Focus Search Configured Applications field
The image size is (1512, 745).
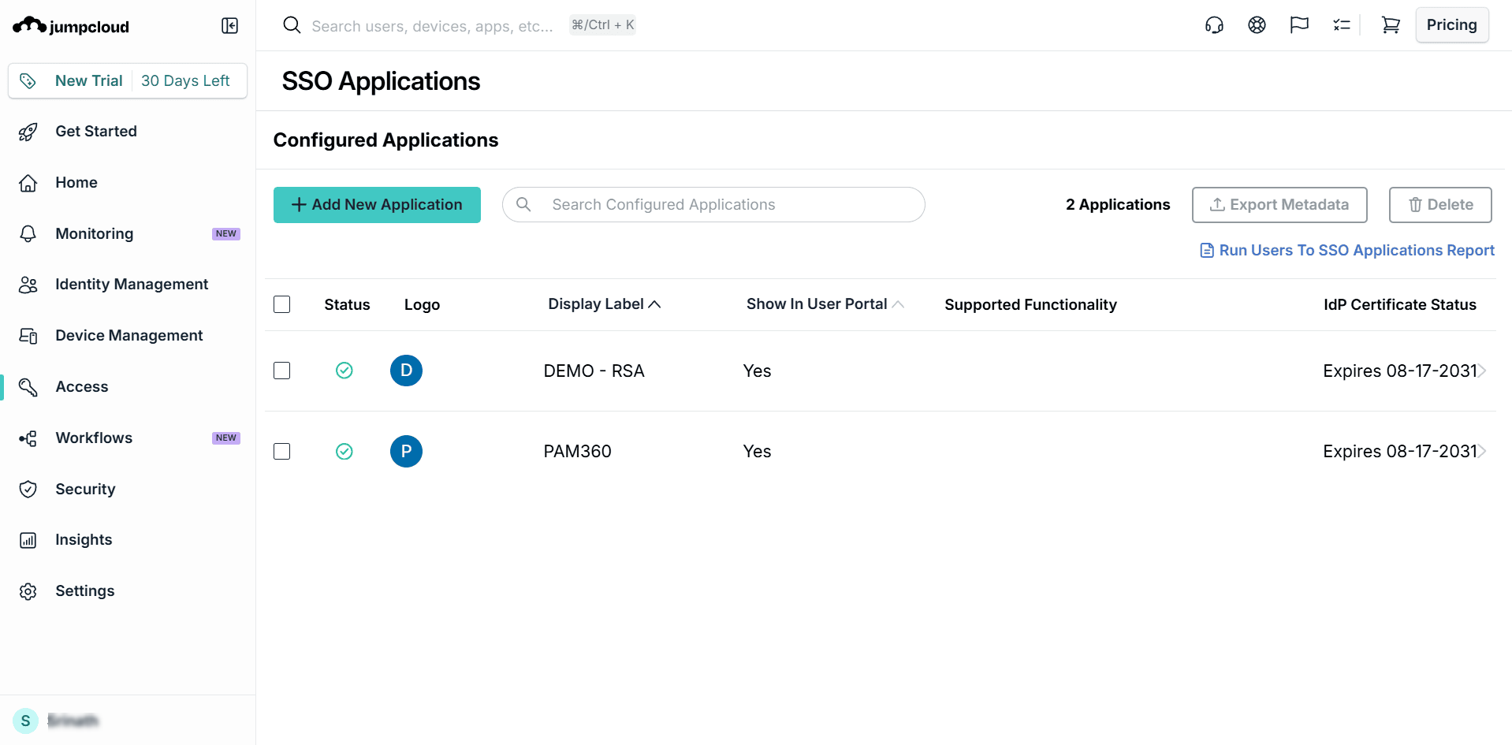(713, 205)
